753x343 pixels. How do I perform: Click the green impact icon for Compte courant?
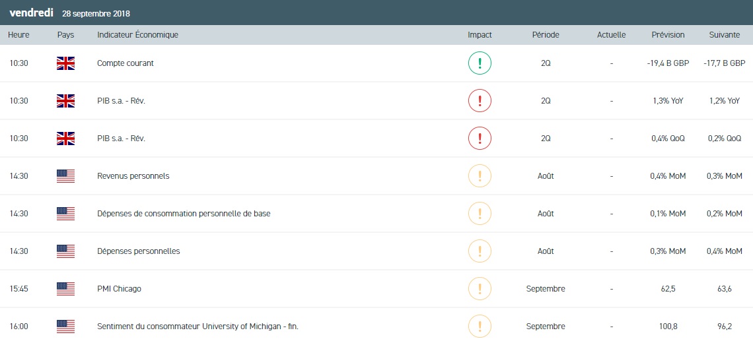(x=480, y=63)
